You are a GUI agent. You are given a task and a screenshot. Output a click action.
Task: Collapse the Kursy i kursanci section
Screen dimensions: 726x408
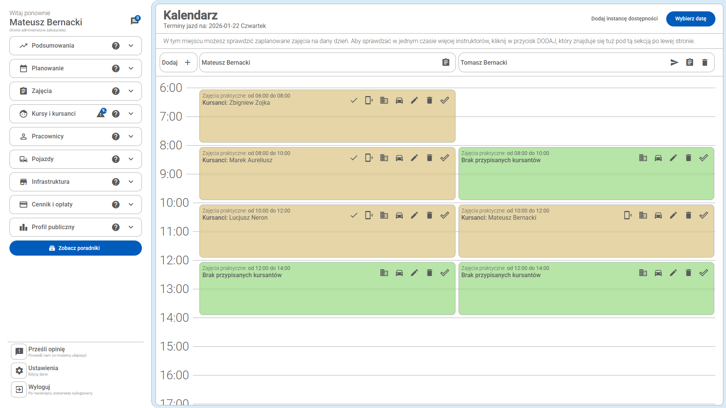(131, 113)
